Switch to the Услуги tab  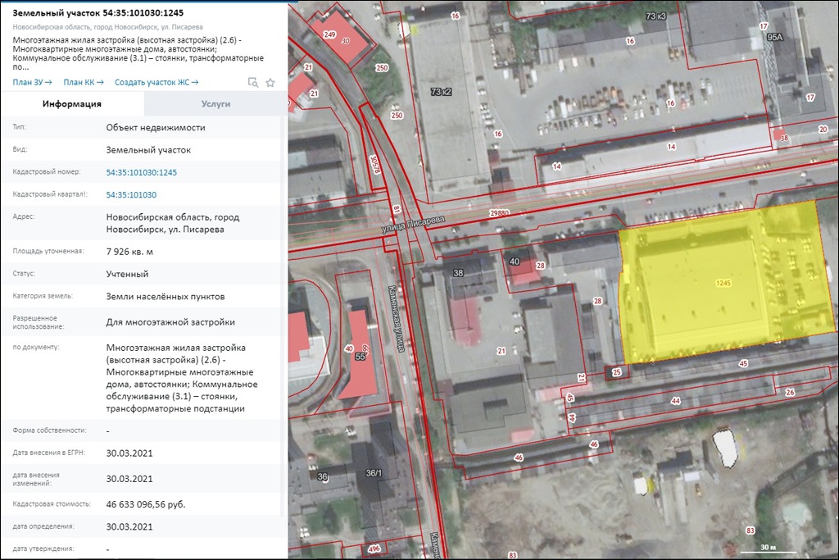click(x=215, y=104)
